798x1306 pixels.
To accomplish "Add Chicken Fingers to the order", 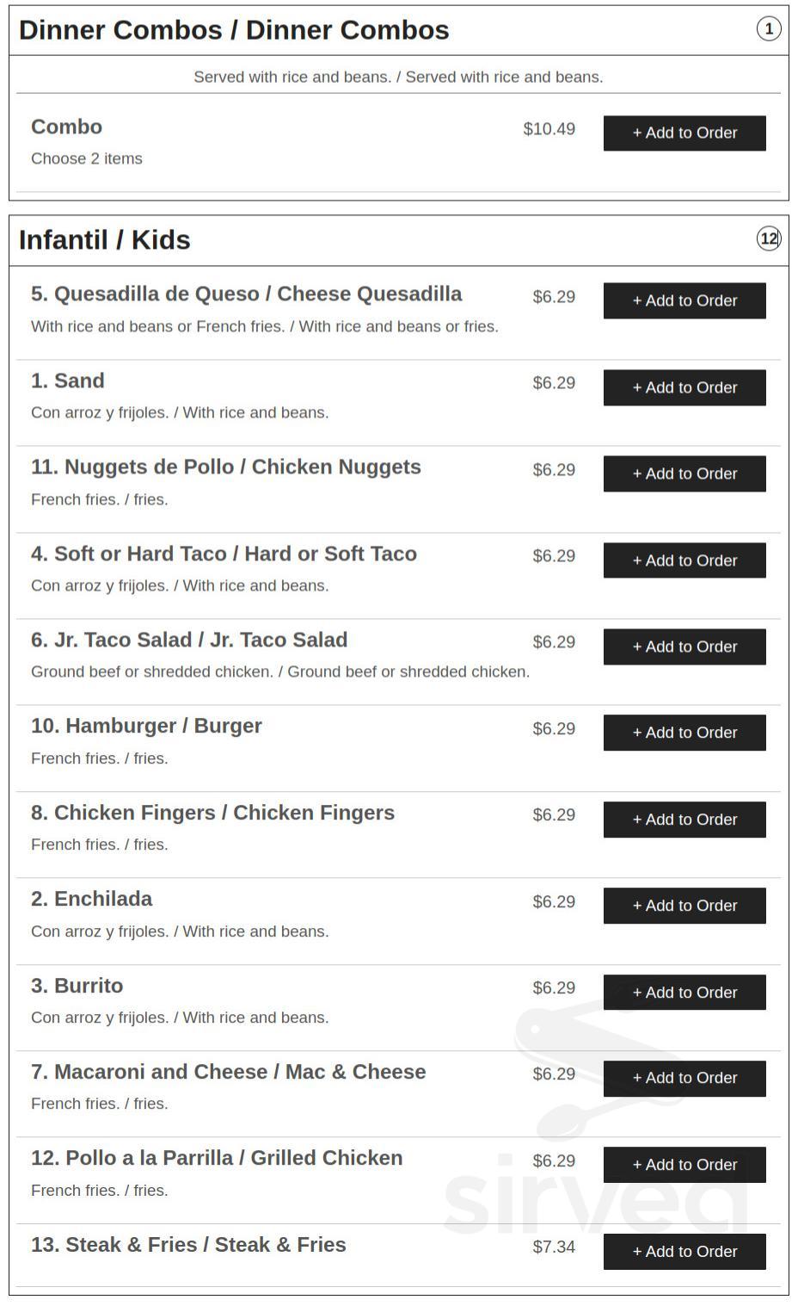I will tap(684, 819).
